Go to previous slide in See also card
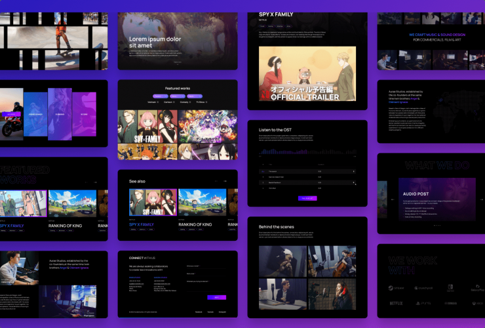 pyautogui.click(x=216, y=181)
